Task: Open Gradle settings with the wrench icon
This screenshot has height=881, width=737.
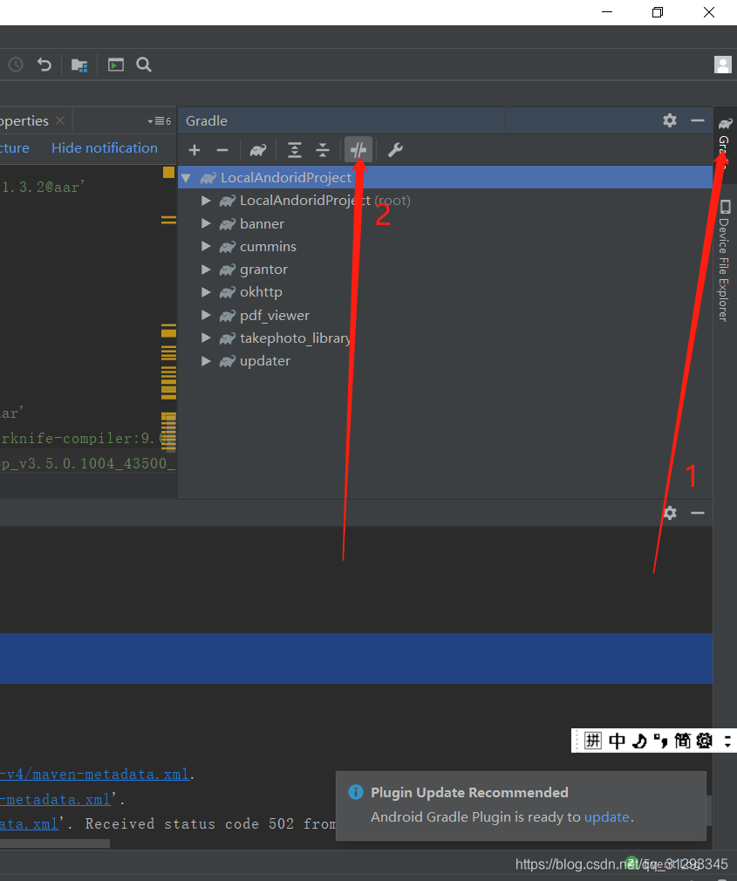Action: pyautogui.click(x=395, y=150)
